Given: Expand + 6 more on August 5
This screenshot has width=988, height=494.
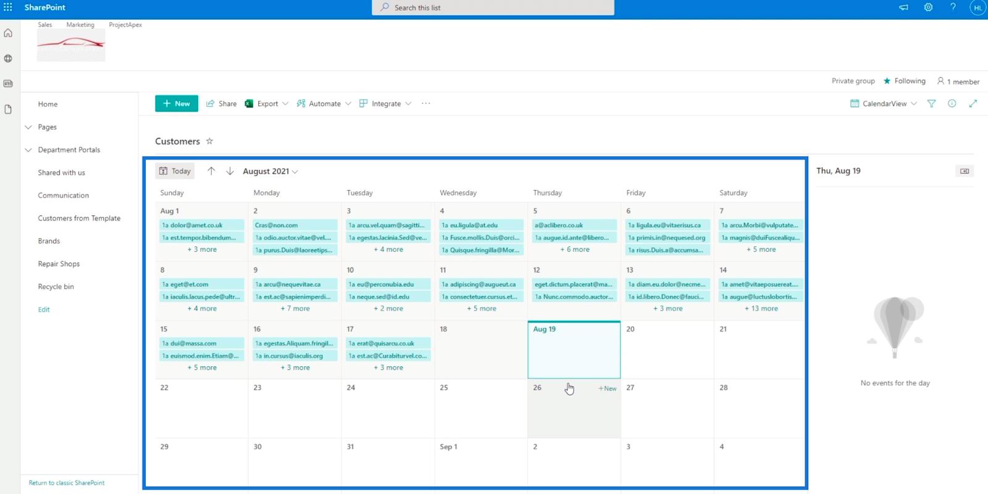Looking at the screenshot, I should [x=575, y=249].
